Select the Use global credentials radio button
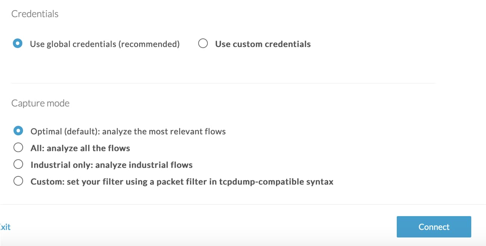Screen dimensions: 486x246 [17, 44]
